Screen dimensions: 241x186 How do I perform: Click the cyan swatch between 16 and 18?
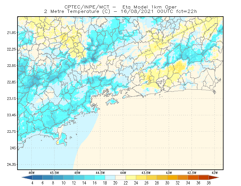click(100, 178)
